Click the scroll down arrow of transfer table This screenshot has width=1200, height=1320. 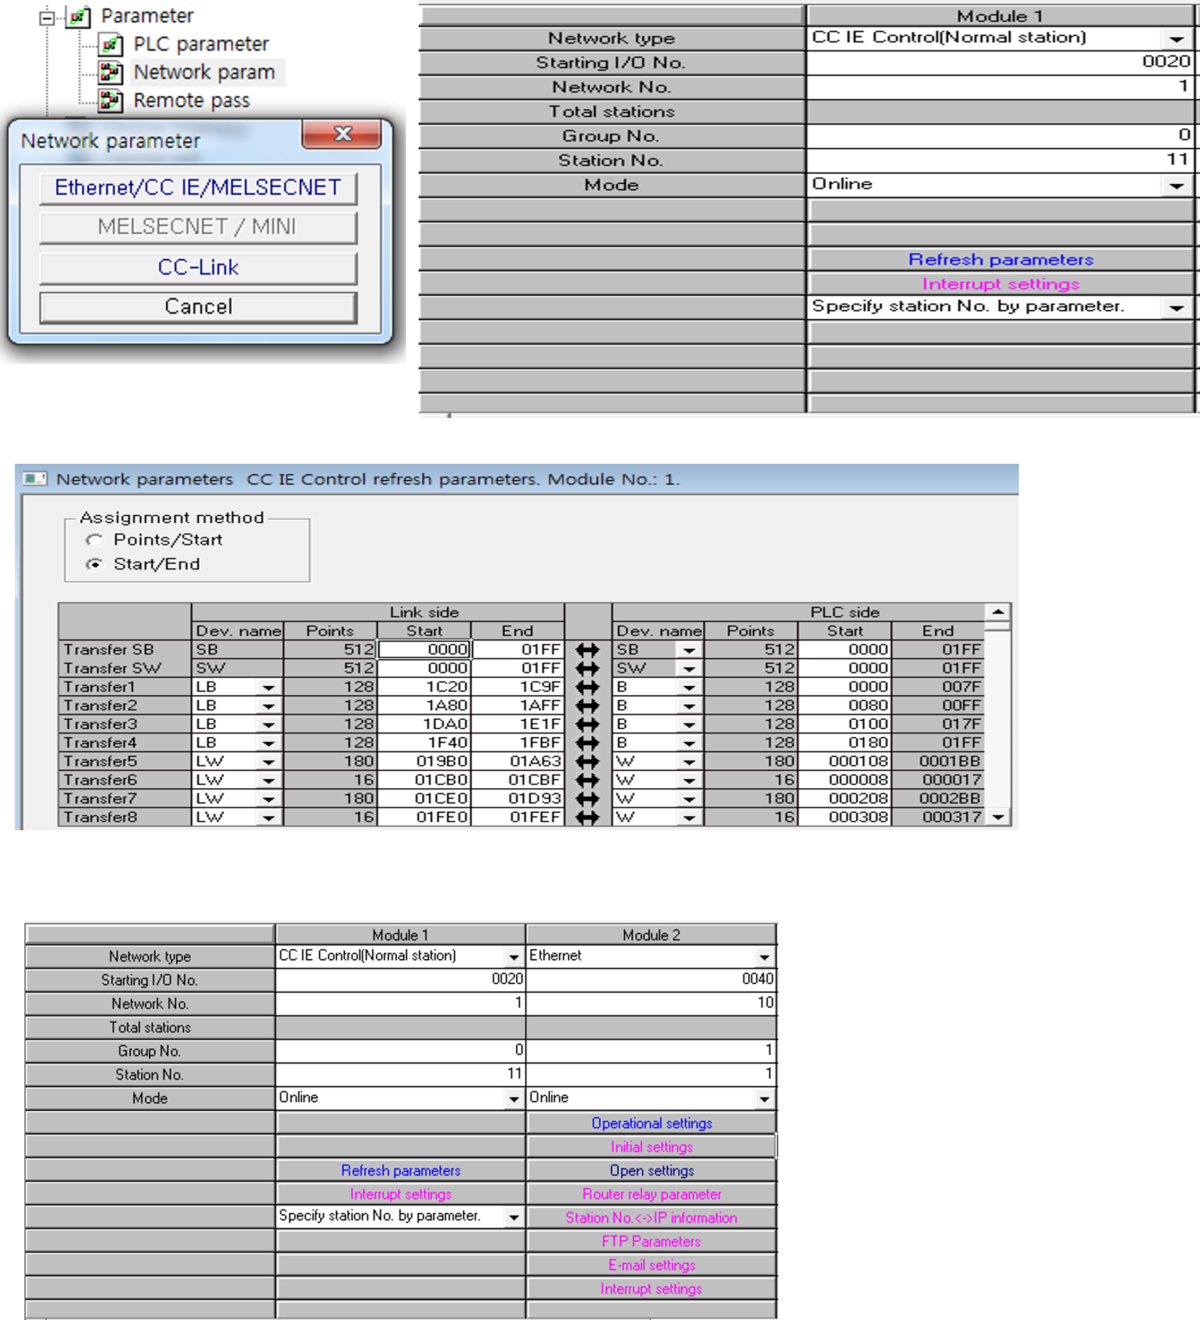point(998,816)
